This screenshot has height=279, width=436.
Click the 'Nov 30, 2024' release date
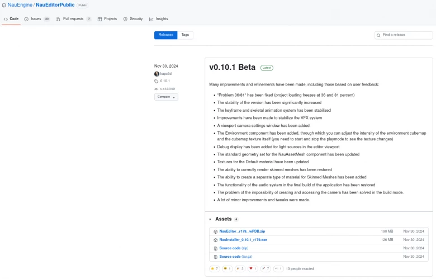pyautogui.click(x=166, y=66)
